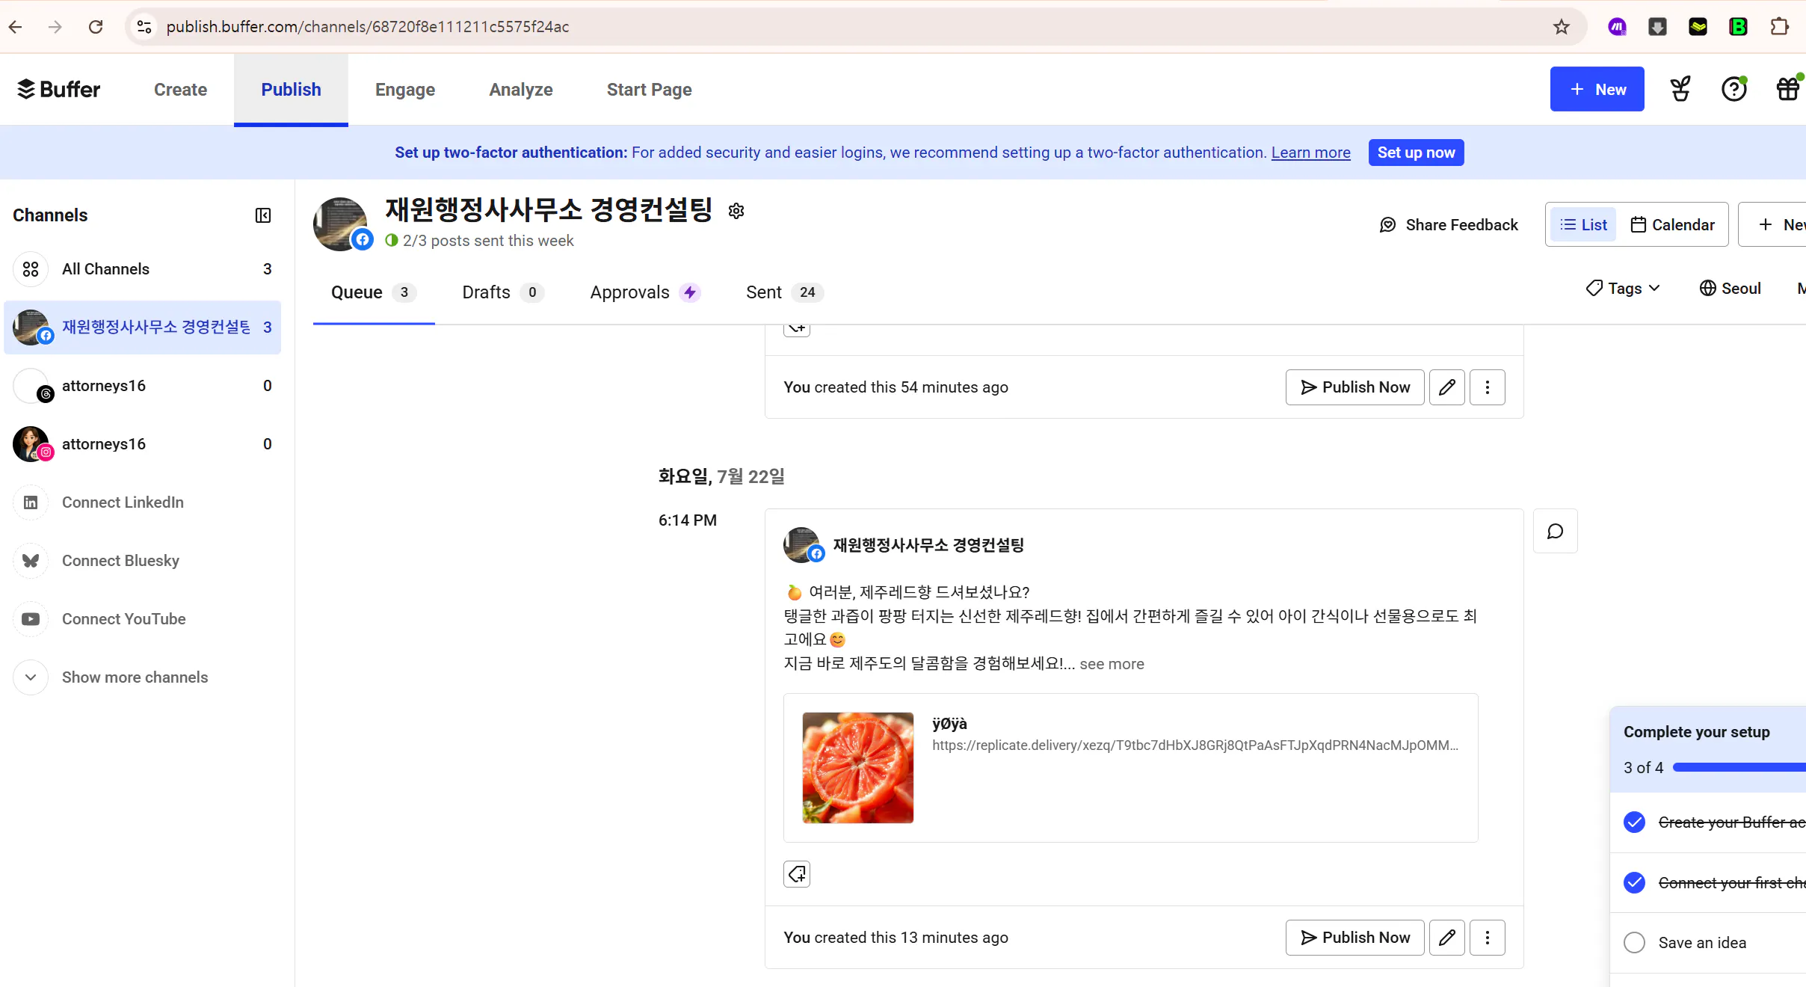
Task: Click the channel profile avatar in header
Action: pyautogui.click(x=340, y=224)
